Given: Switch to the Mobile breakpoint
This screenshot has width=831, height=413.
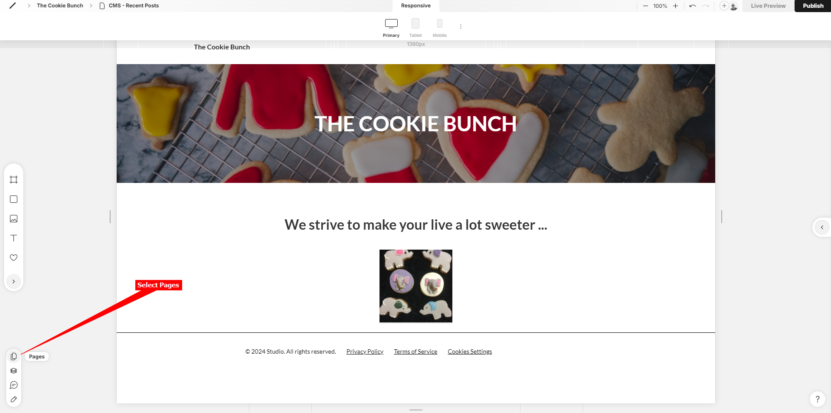Looking at the screenshot, I should pyautogui.click(x=440, y=28).
